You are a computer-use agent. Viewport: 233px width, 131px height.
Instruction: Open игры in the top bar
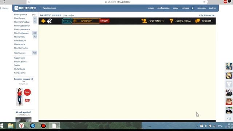[175, 8]
